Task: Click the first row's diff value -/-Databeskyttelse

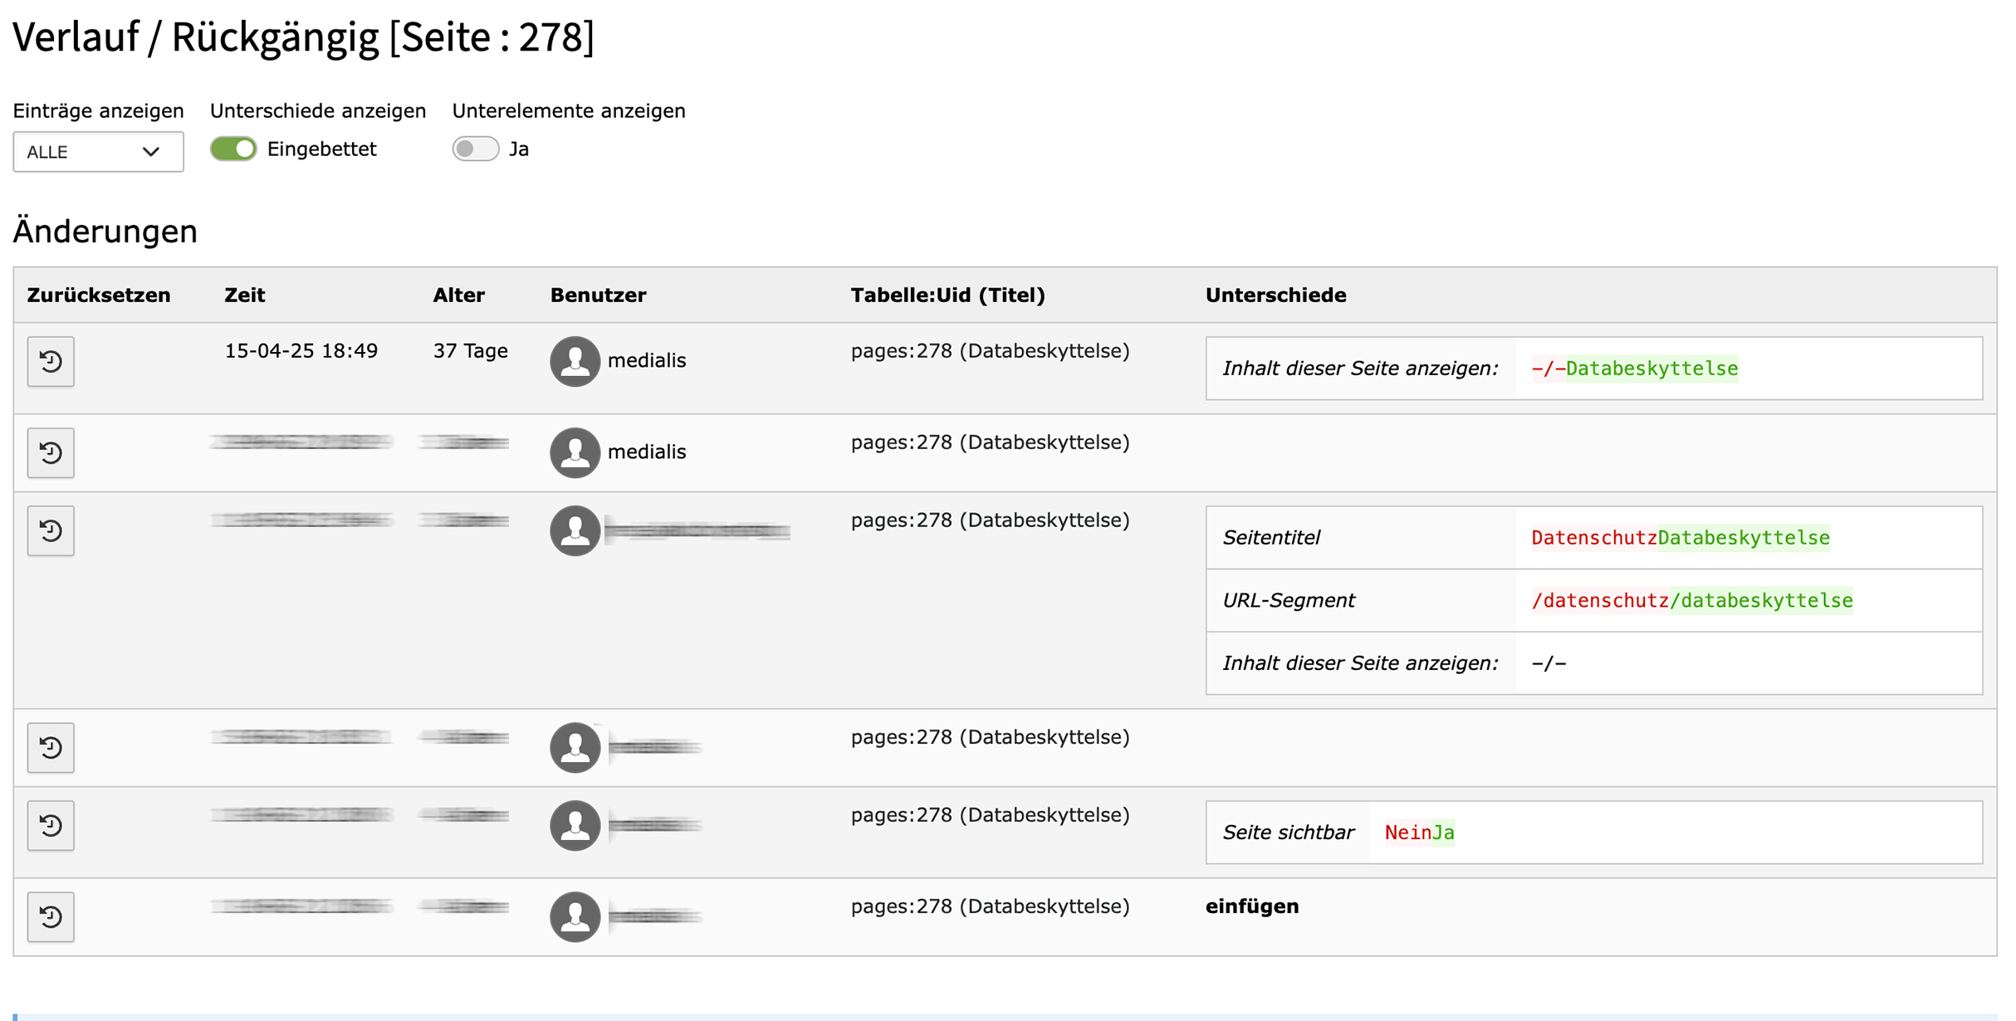Action: [1634, 369]
